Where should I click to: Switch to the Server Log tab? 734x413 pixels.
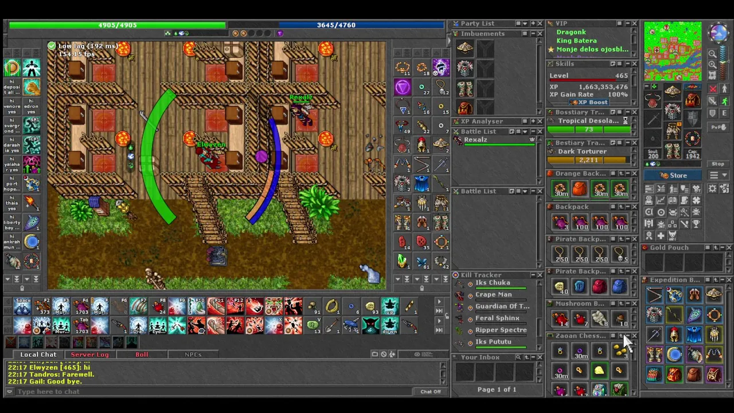(89, 354)
